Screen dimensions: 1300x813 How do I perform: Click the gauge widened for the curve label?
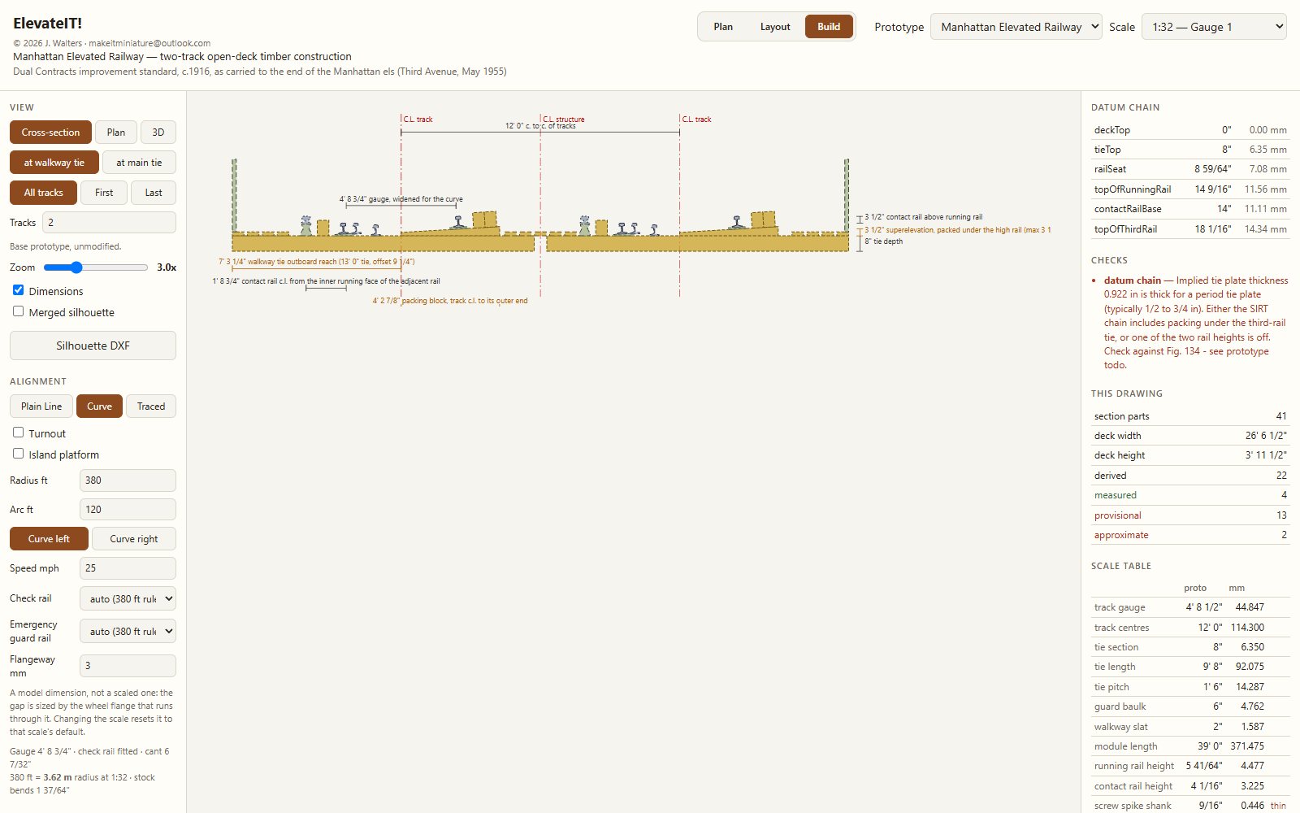[401, 199]
